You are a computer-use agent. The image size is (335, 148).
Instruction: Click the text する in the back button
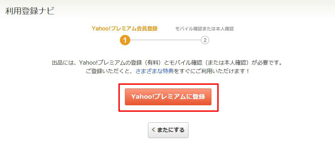(179, 130)
